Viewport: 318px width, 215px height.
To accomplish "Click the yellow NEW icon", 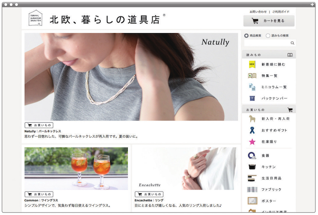I will point(252,64).
